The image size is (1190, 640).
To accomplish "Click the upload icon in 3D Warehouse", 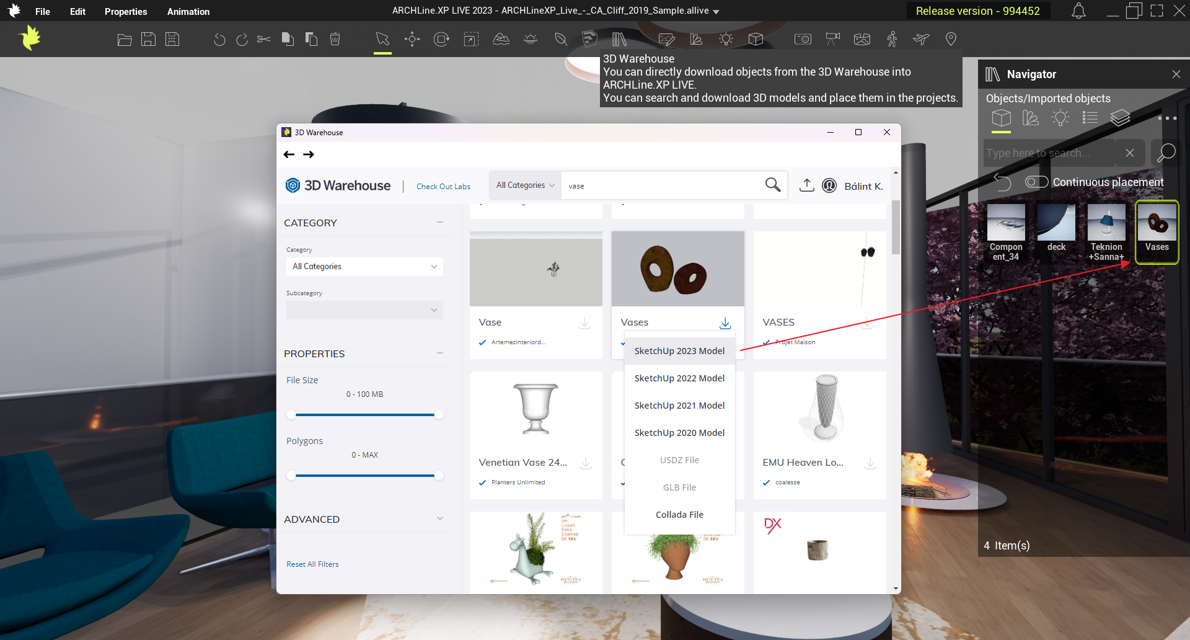I will [x=806, y=185].
